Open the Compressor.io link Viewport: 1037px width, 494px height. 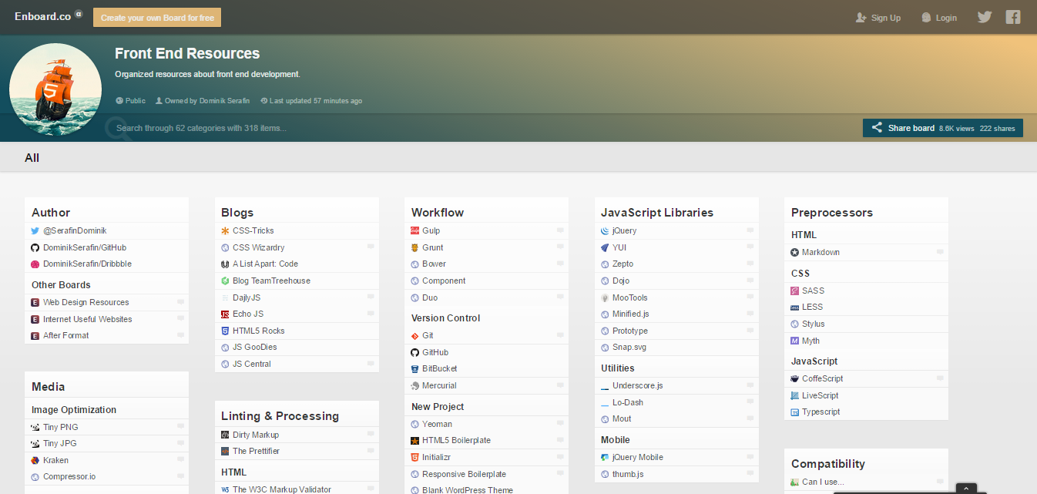pyautogui.click(x=69, y=476)
